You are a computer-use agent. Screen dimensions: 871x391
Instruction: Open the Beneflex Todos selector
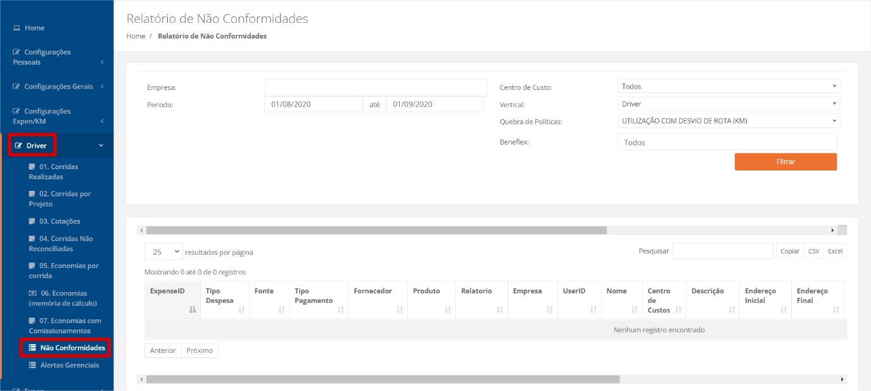(727, 142)
